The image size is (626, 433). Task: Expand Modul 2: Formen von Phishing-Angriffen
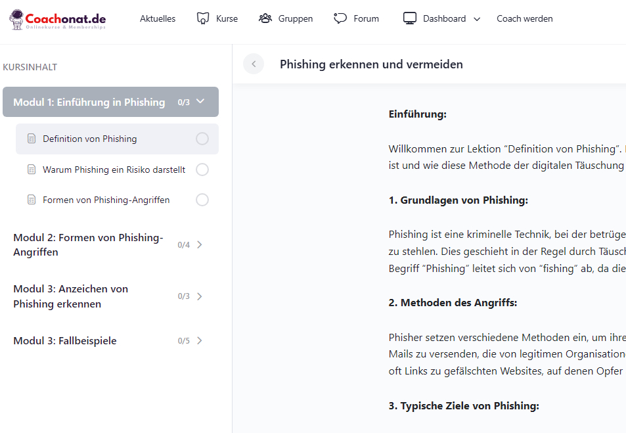click(200, 244)
